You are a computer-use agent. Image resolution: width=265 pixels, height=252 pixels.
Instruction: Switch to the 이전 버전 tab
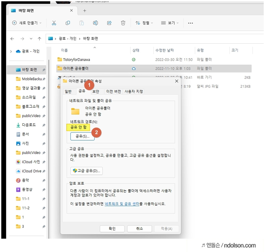(113, 92)
